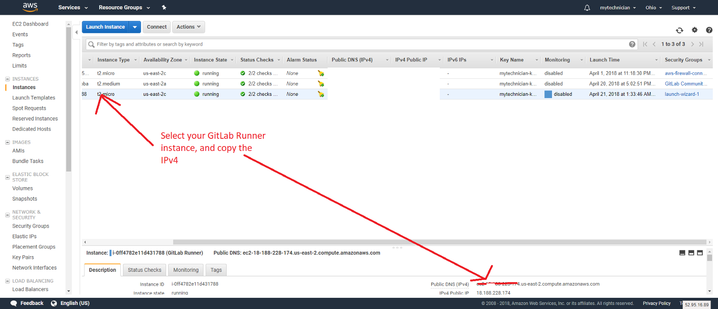Open the Actions dropdown

[188, 27]
